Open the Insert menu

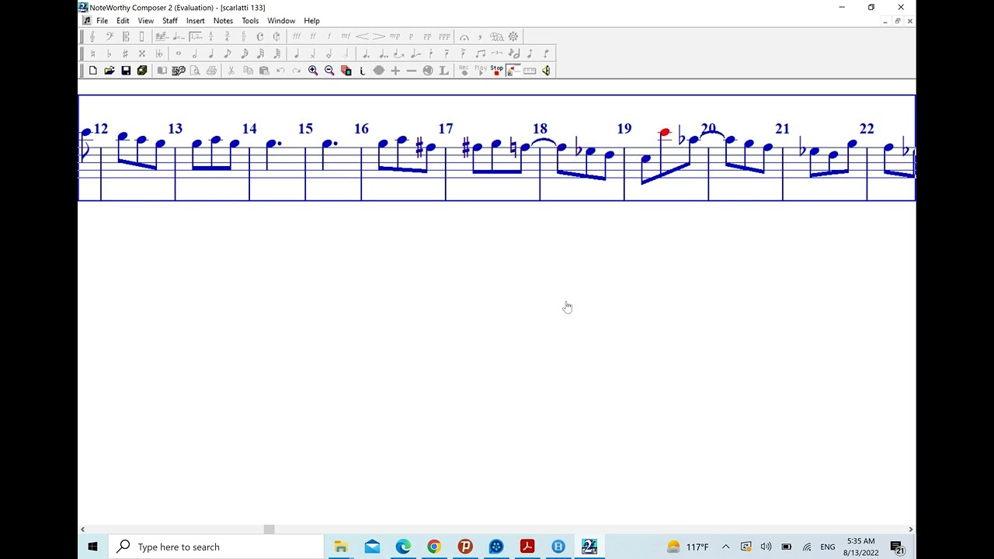click(x=196, y=21)
